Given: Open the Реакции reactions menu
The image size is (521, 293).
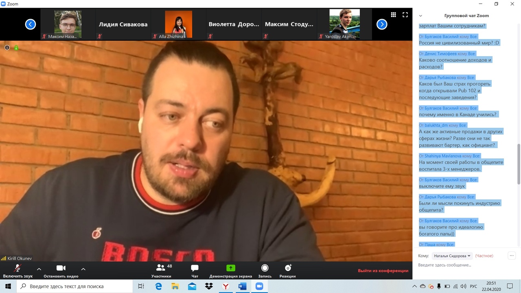Looking at the screenshot, I should tap(288, 271).
